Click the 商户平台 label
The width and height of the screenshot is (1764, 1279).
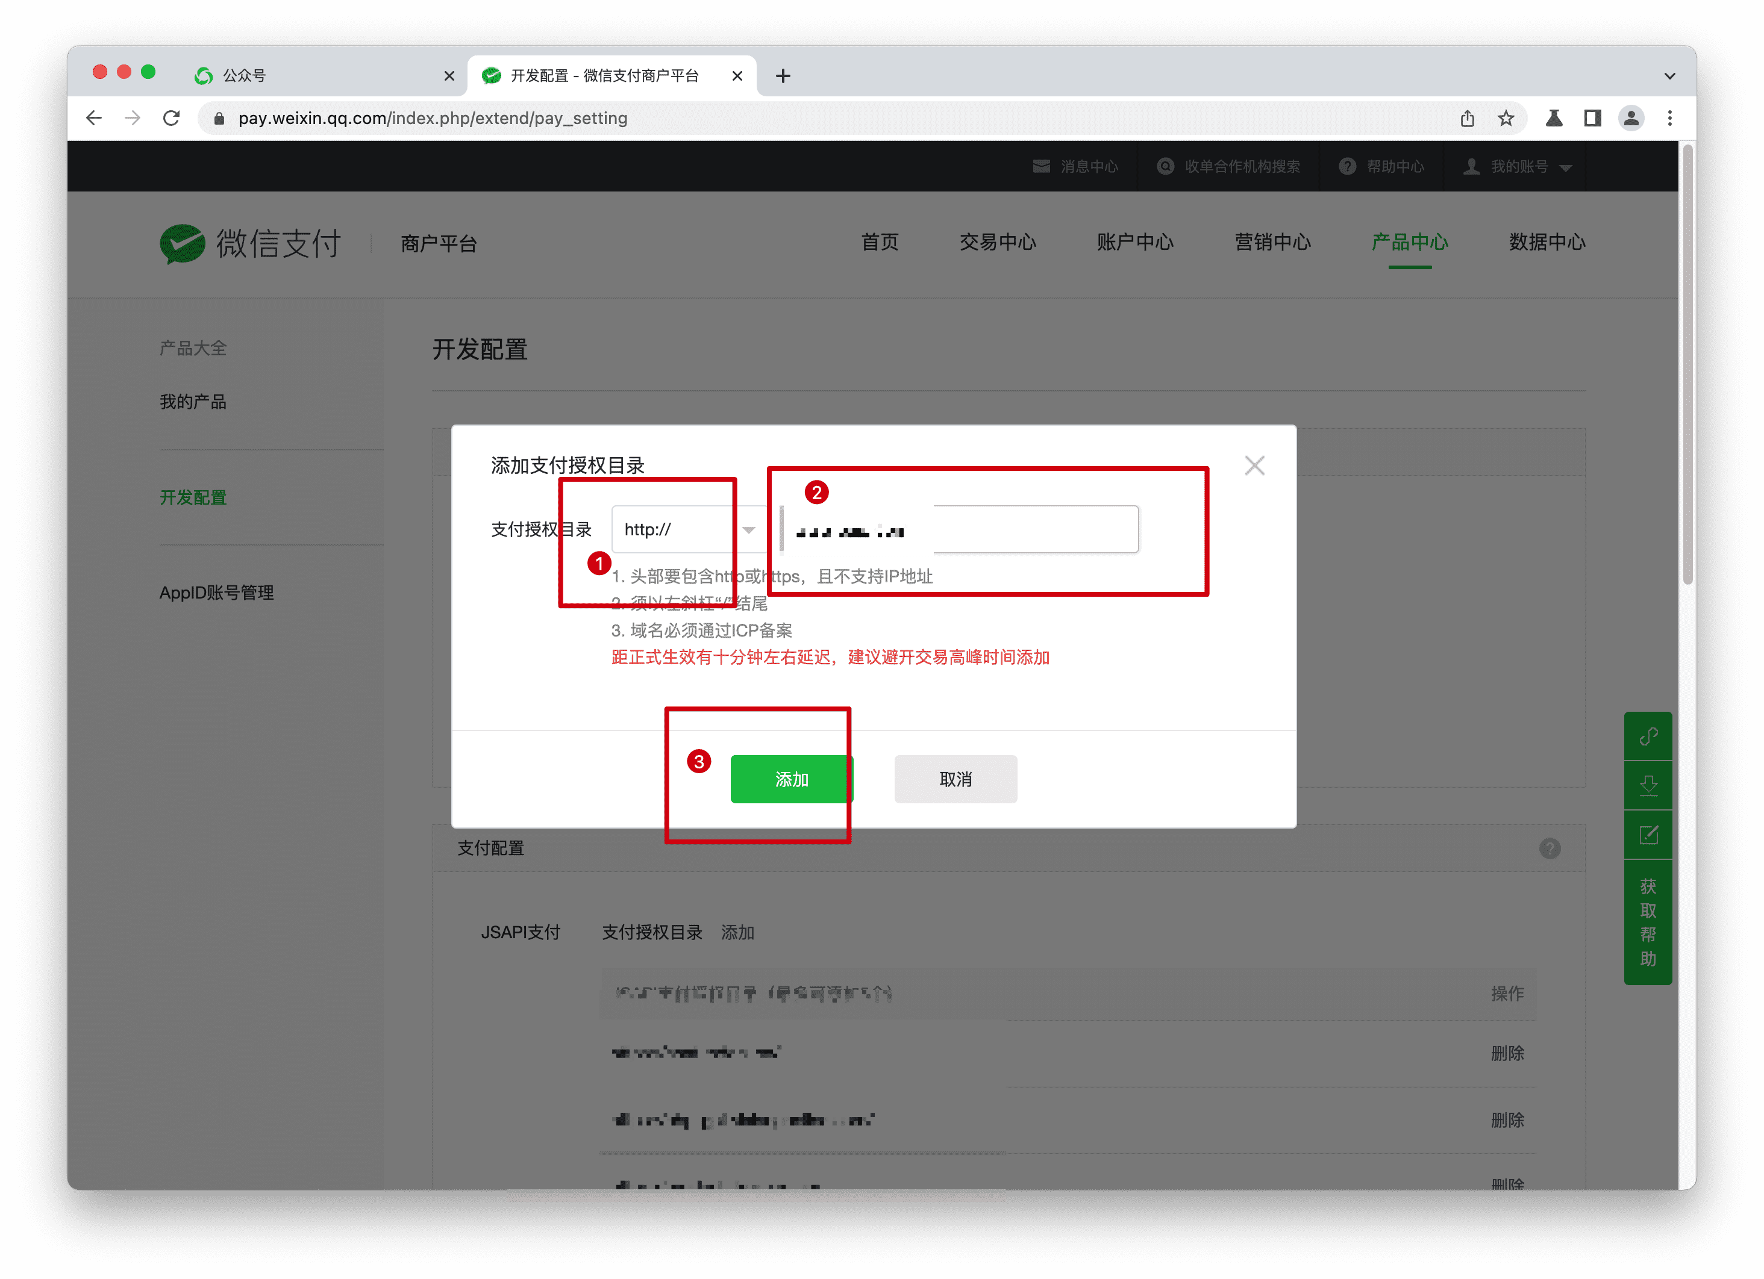click(439, 244)
